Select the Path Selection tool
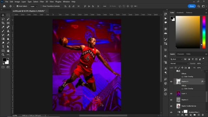The height and width of the screenshot is (117, 208). point(8,47)
